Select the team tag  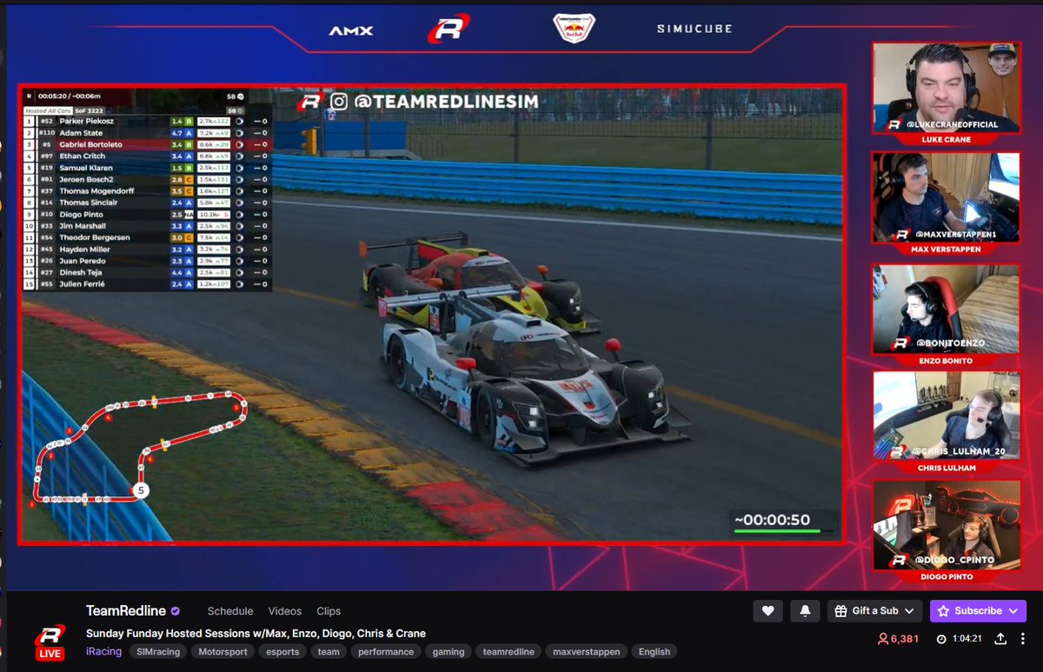[x=329, y=651]
